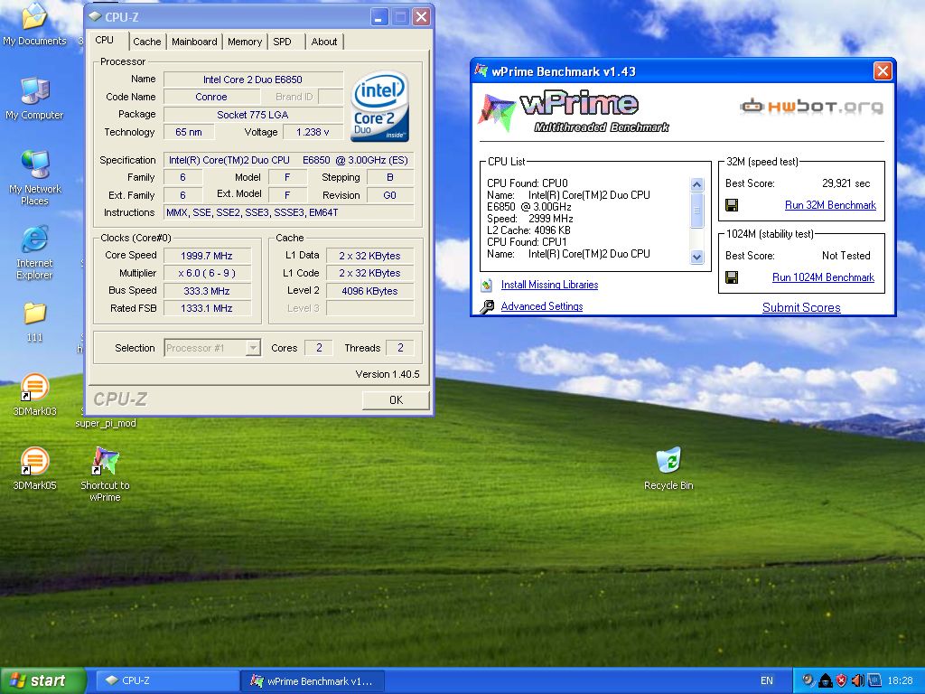Click the Rated FSB value 1333.1 MHz
The image size is (925, 694).
(207, 308)
